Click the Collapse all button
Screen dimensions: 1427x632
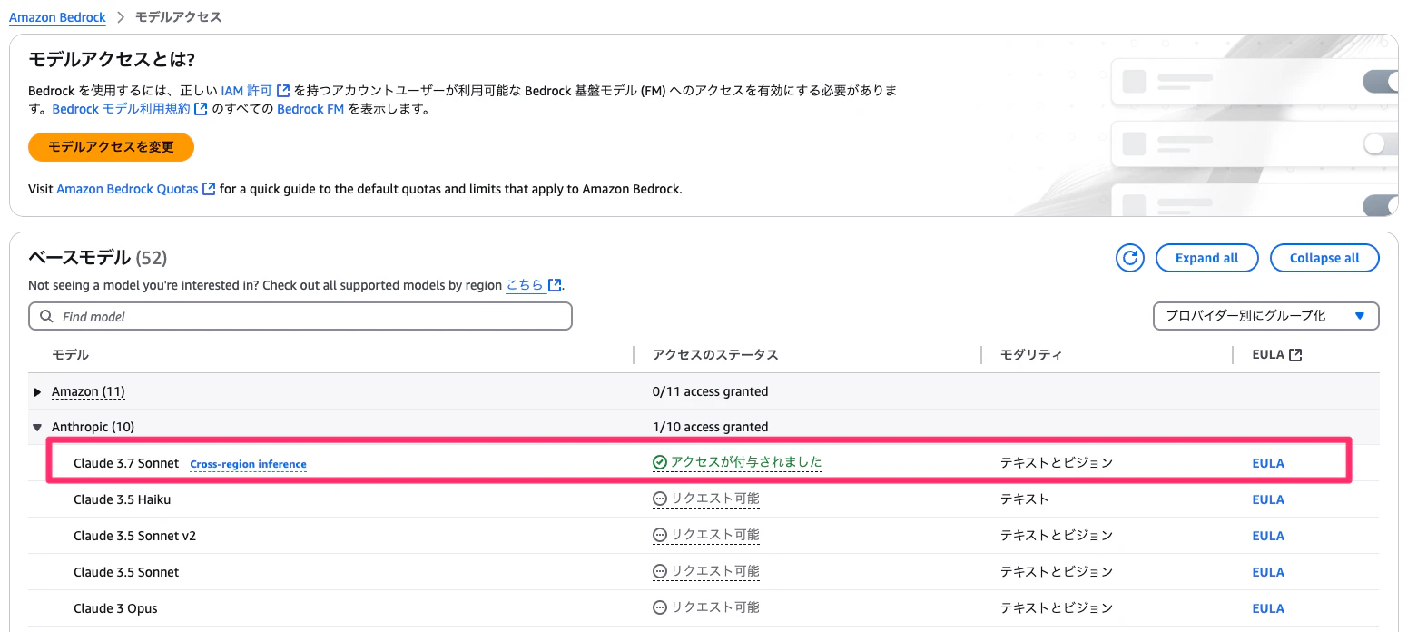(1324, 258)
